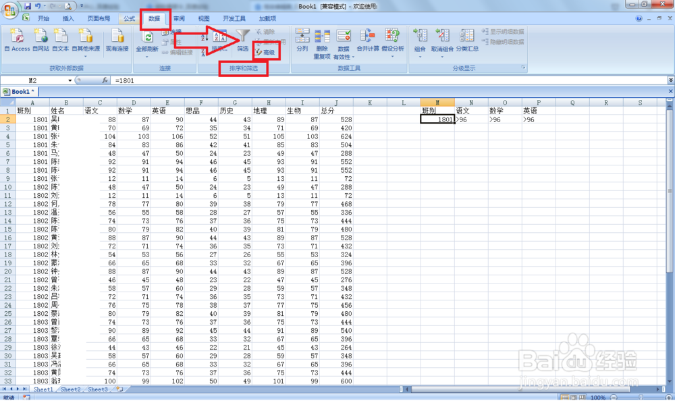Import data from text file (自文本)
Image resolution: width=675 pixels, height=405 pixels.
click(x=60, y=40)
